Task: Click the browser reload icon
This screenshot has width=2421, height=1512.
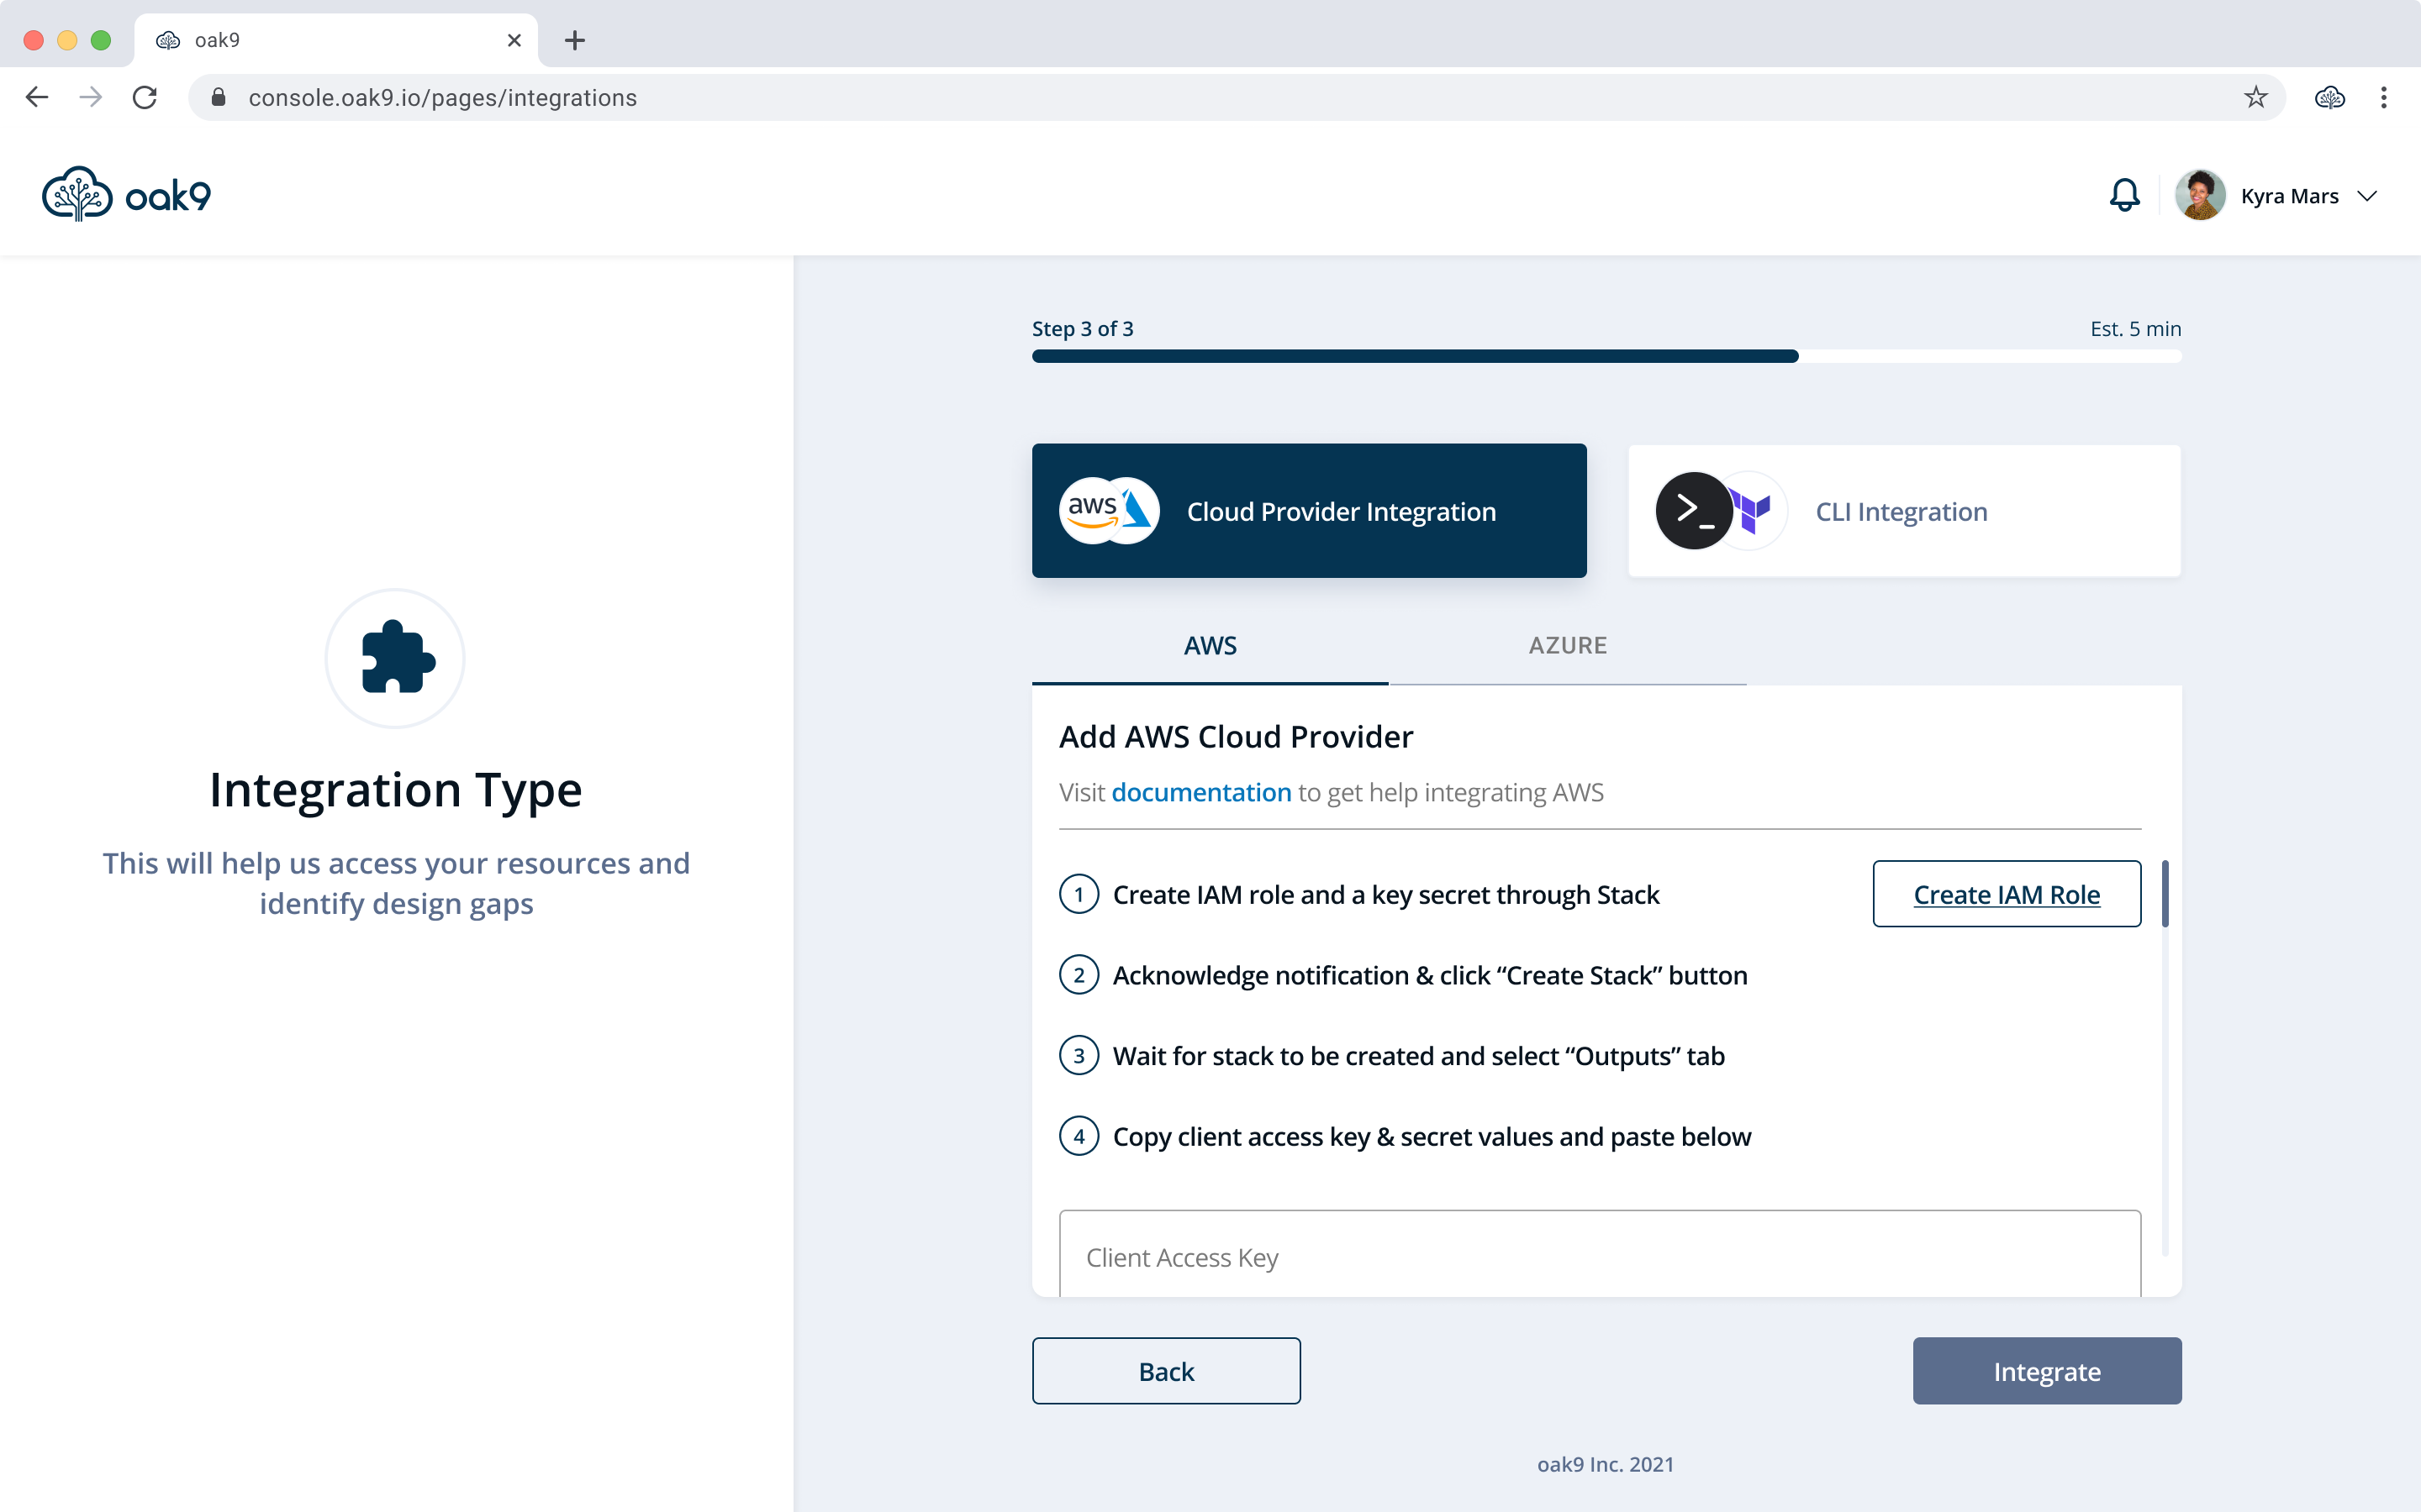Action: pyautogui.click(x=145, y=97)
